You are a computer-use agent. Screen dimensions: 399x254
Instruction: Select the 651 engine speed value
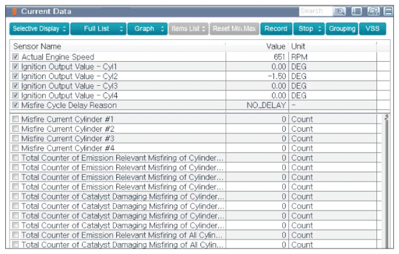coord(280,57)
